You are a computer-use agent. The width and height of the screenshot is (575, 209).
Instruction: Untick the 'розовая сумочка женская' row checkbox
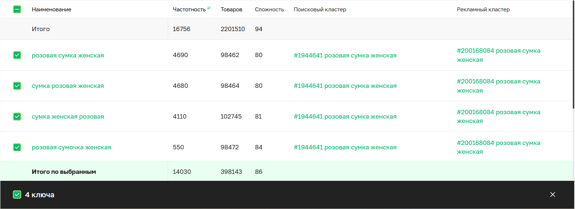tap(17, 147)
